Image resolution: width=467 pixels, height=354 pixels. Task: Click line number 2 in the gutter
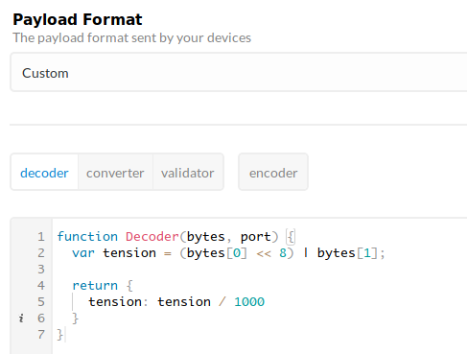[x=41, y=253]
